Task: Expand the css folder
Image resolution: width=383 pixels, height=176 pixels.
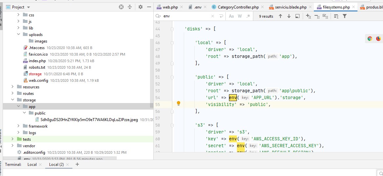Action: pyautogui.click(x=18, y=15)
